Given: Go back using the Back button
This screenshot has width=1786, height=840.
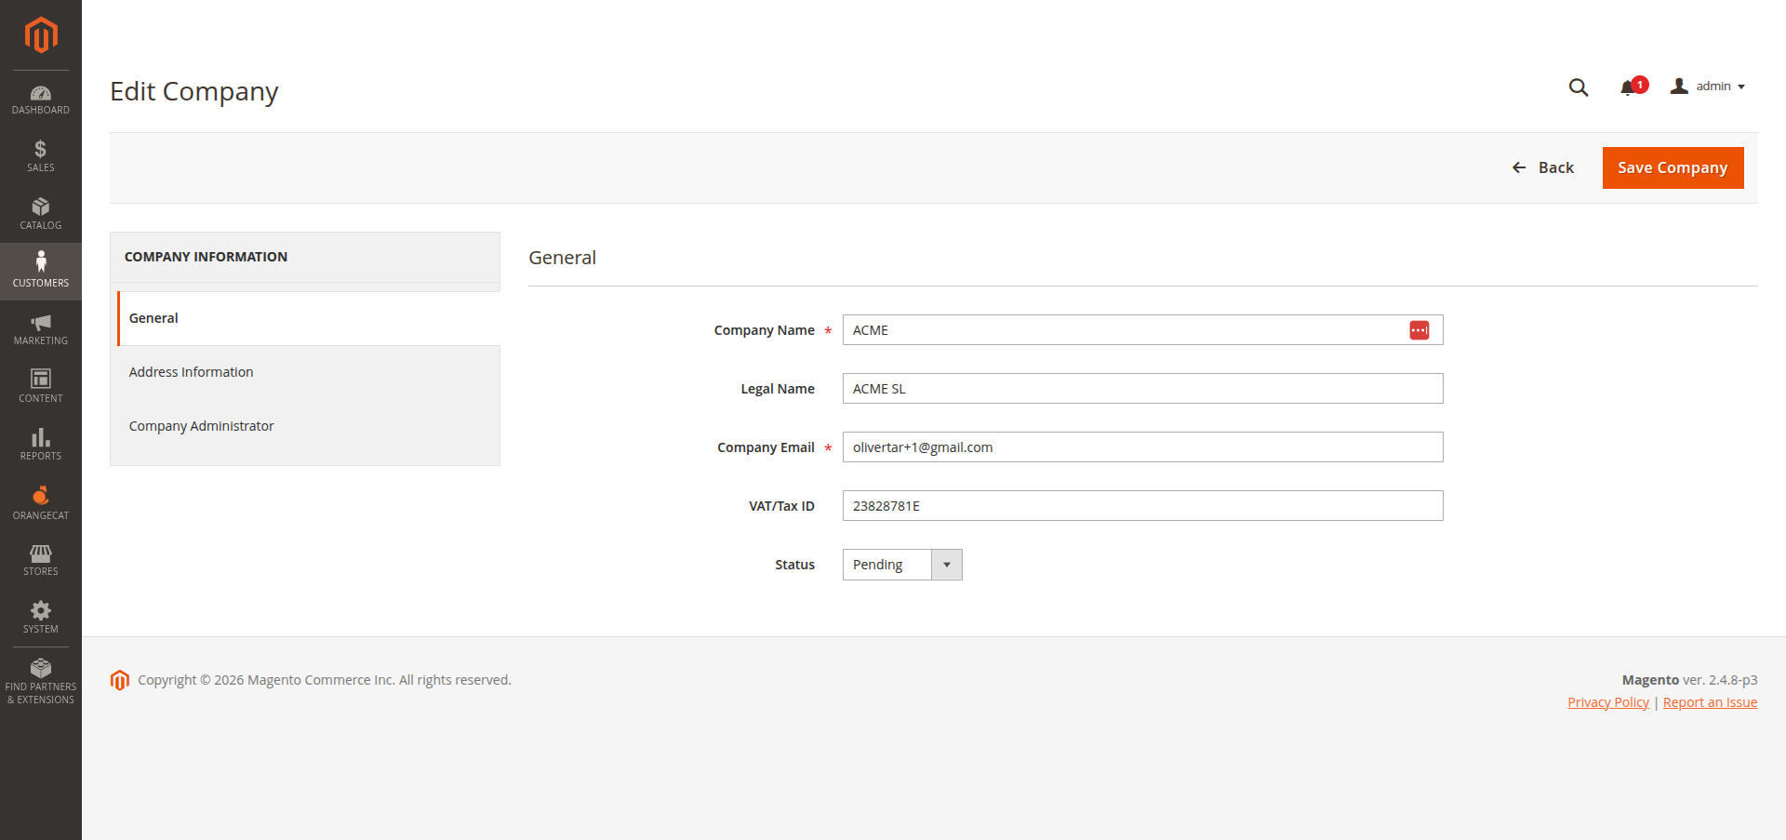Looking at the screenshot, I should point(1543,168).
